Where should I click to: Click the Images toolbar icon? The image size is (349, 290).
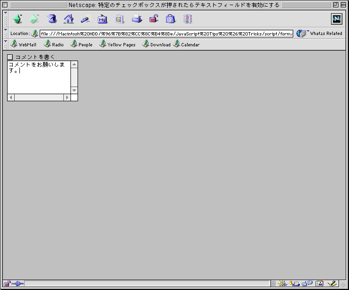click(x=120, y=19)
